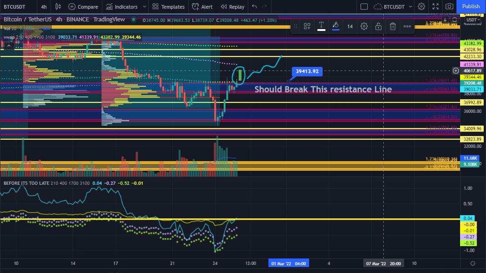486x273 pixels.
Task: Open the more options ellipsis on the drawing toolbar
Action: tap(407, 26)
